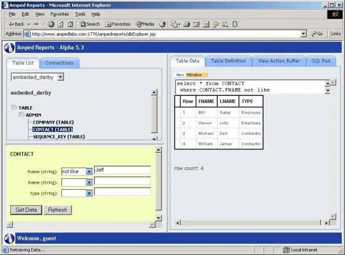This screenshot has width=345, height=255.
Task: Open the Search pane in toolbar
Action: (x=90, y=24)
